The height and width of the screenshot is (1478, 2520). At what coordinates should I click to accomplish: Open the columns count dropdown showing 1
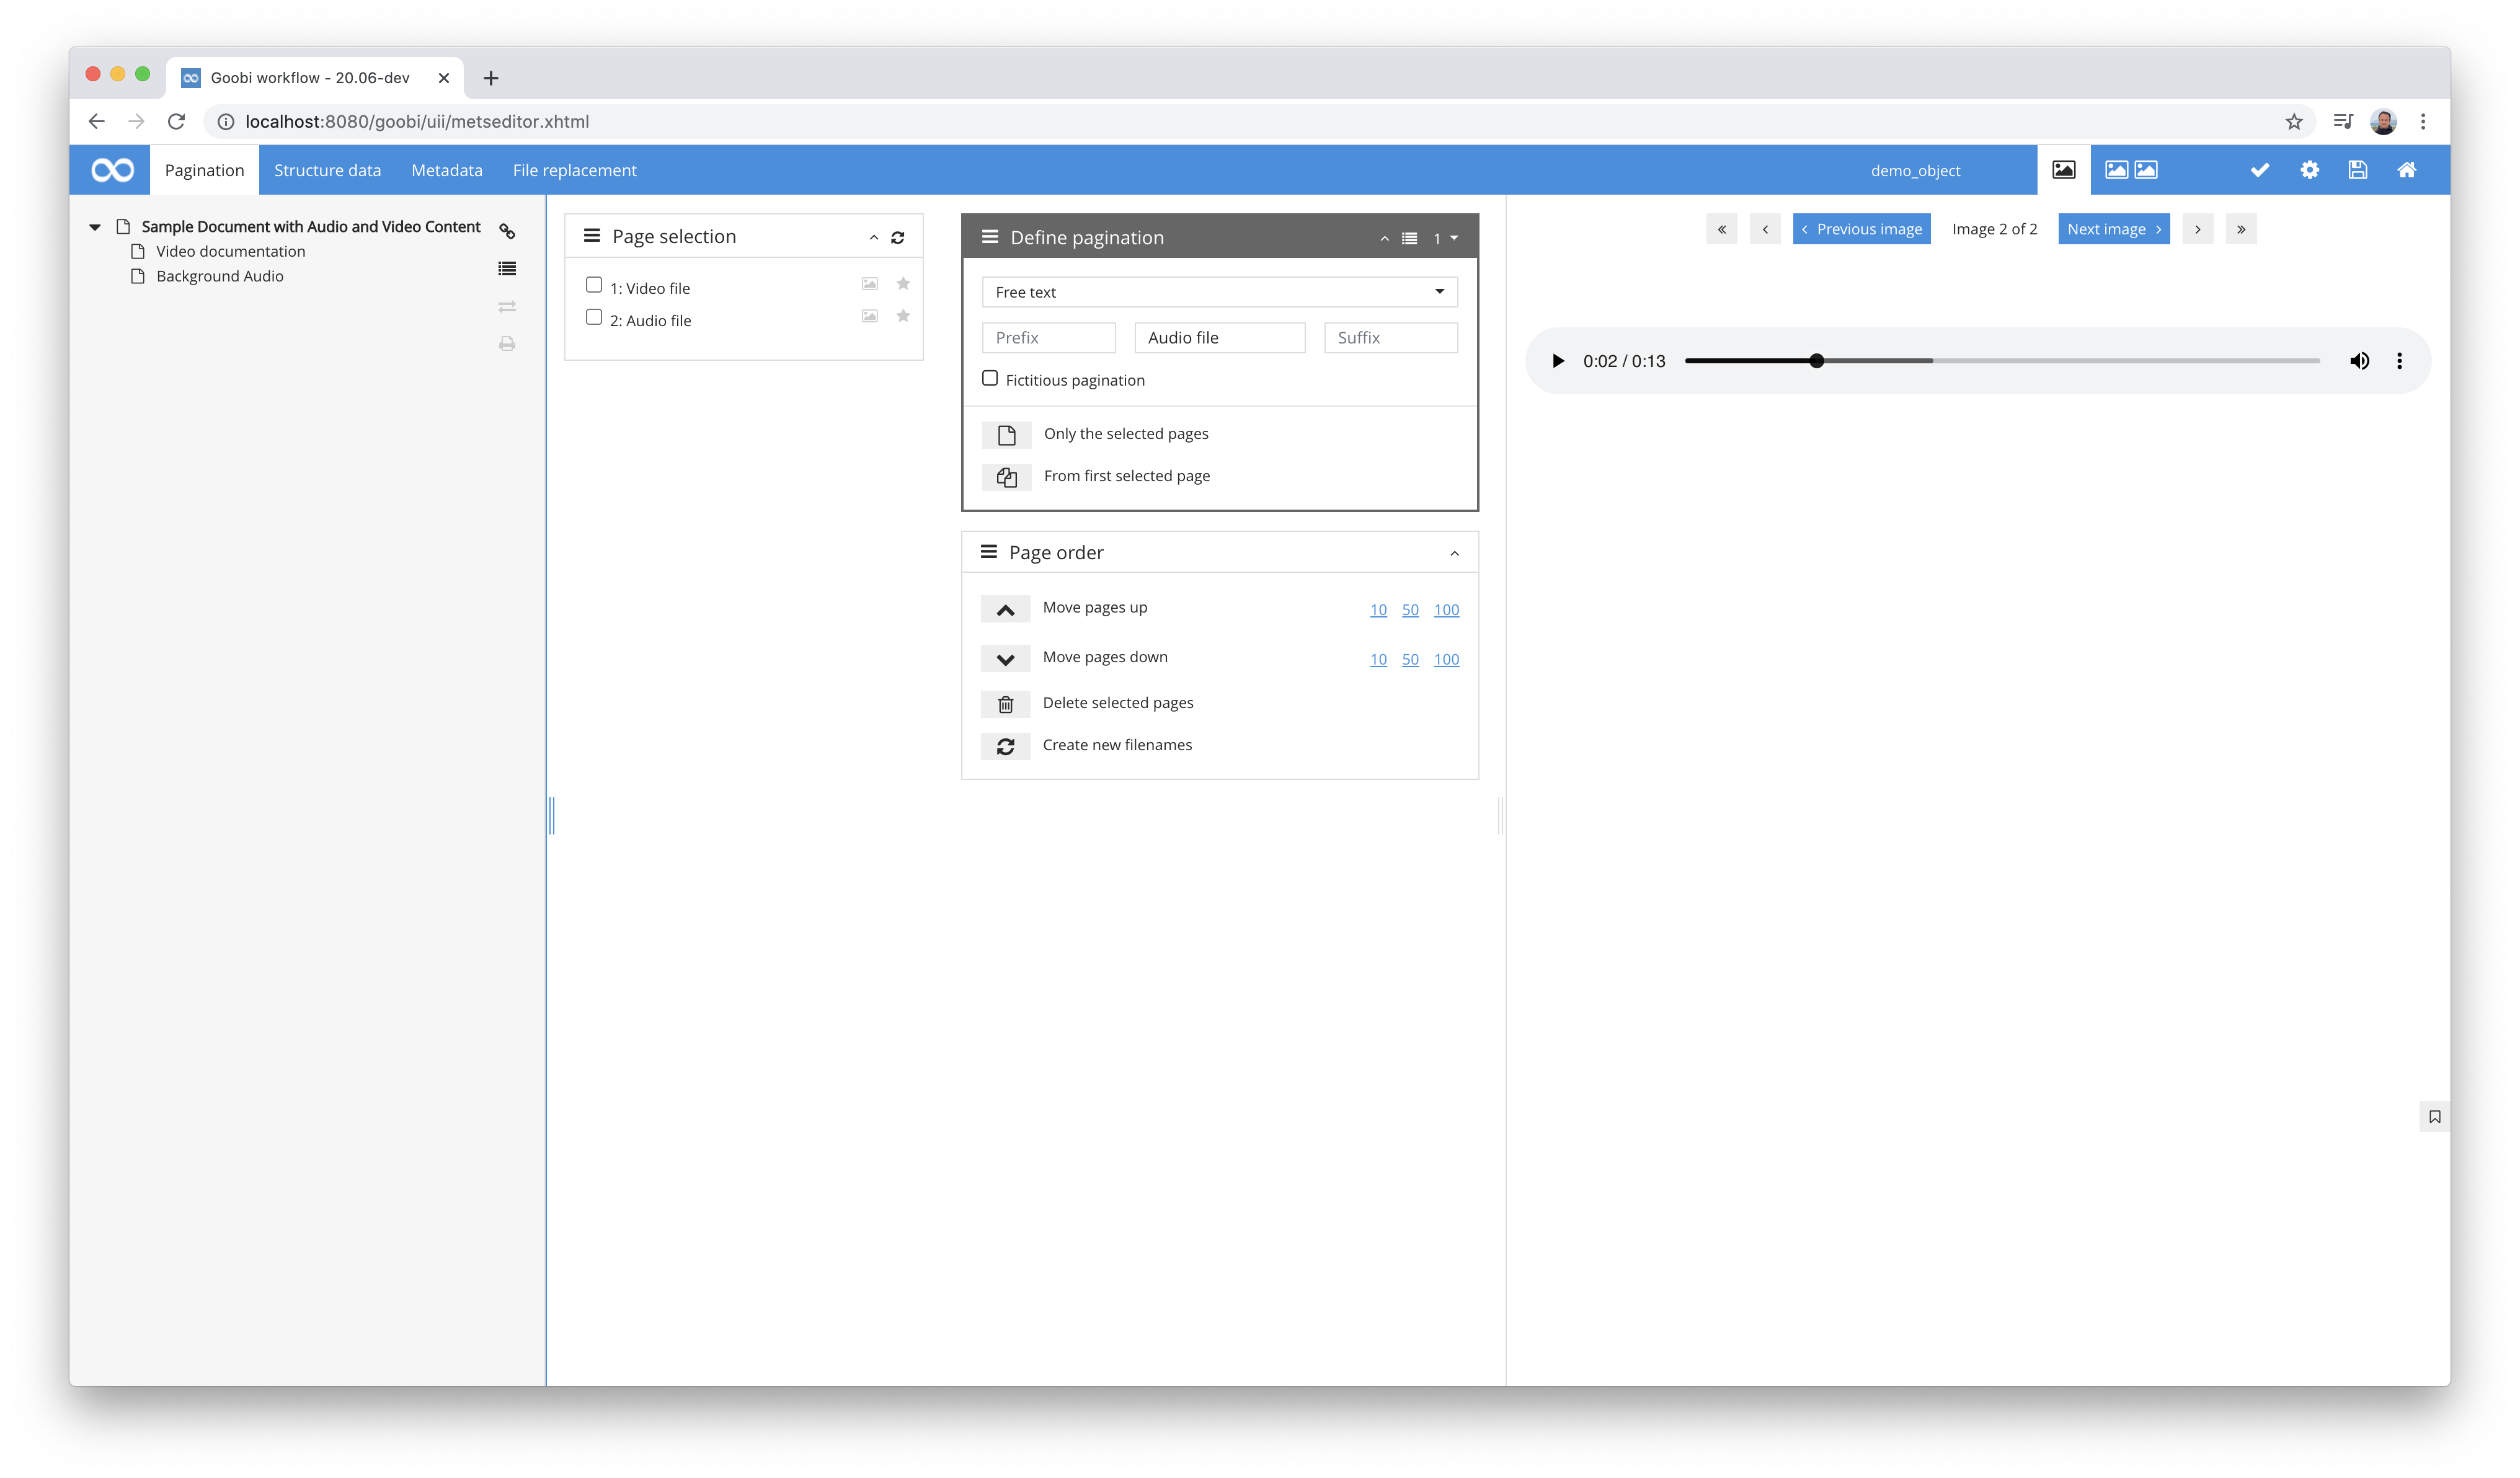(1445, 238)
